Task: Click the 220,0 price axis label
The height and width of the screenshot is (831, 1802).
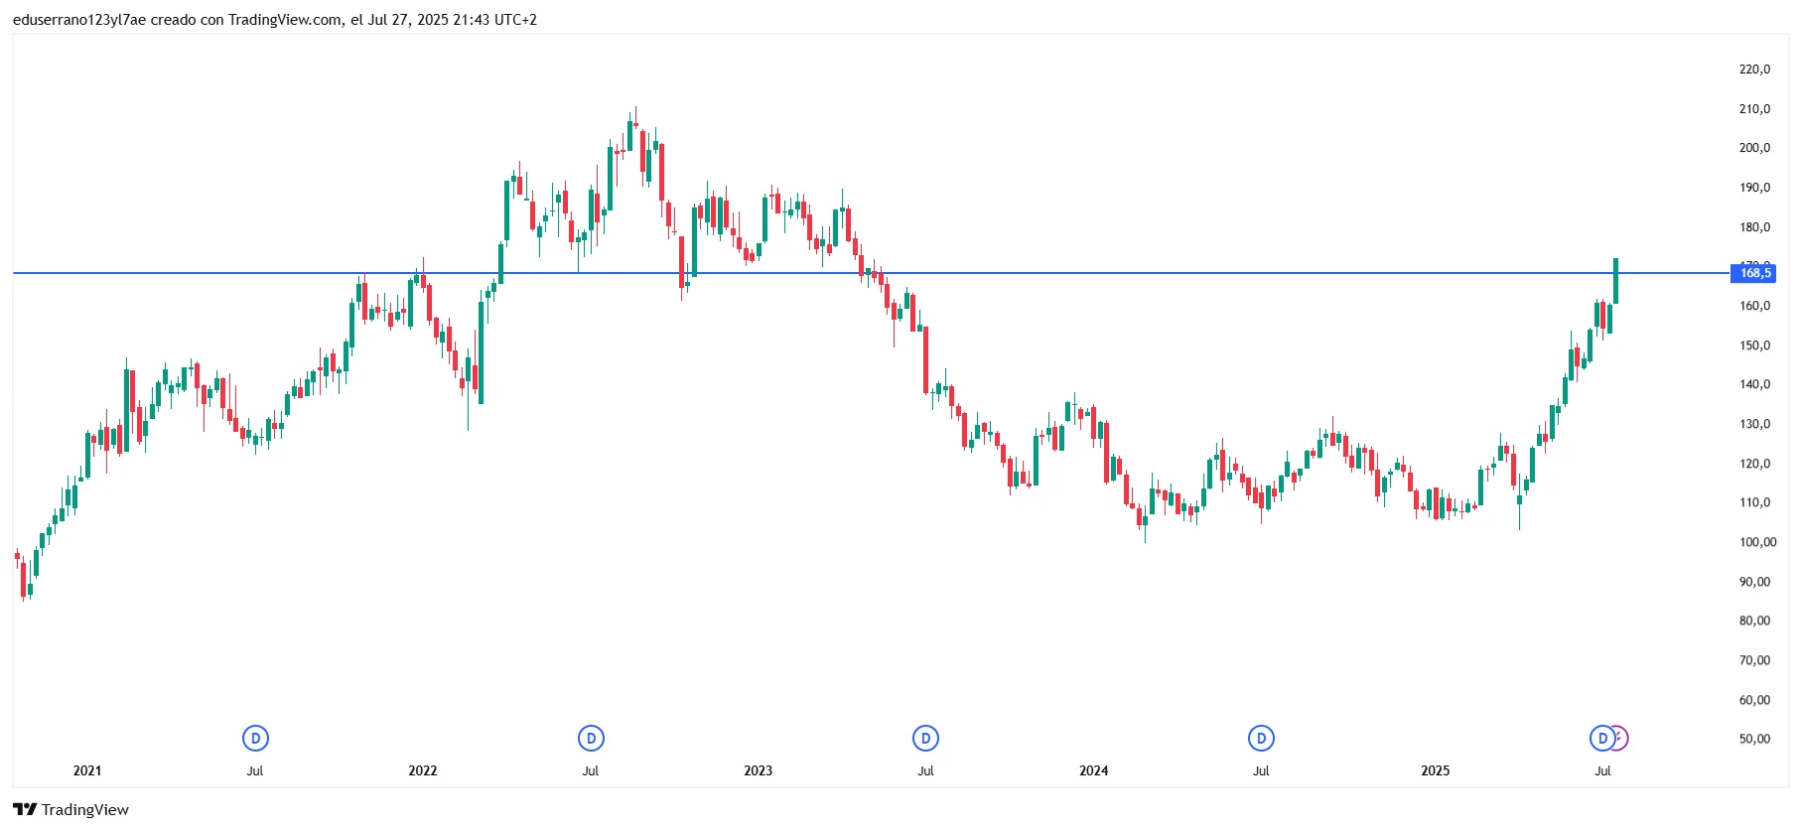Action: [1754, 69]
